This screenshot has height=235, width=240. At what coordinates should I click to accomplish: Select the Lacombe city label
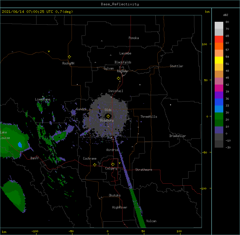coord(125,53)
